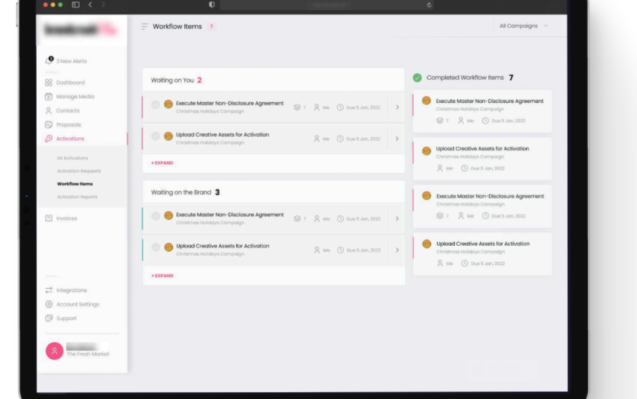The height and width of the screenshot is (399, 637).
Task: Expand the Waiting on You list
Action: (x=162, y=163)
